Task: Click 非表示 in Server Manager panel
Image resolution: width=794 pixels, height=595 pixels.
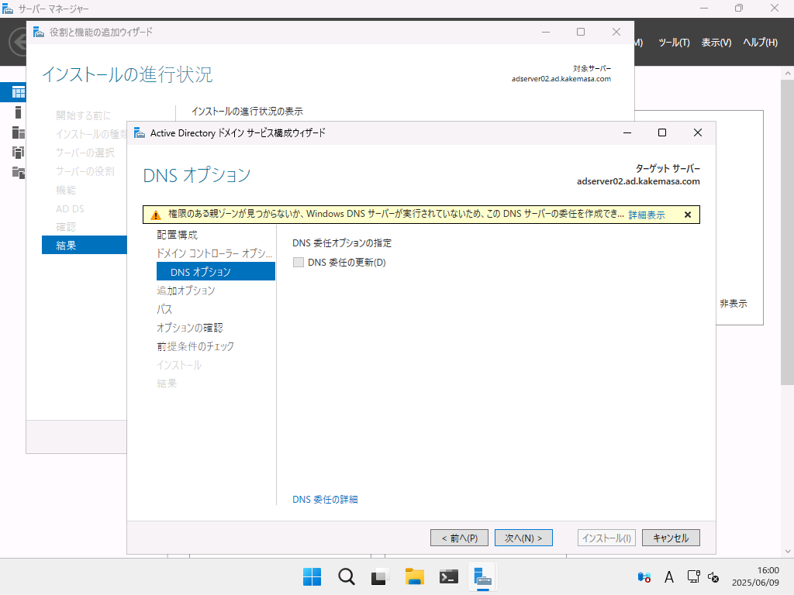Action: tap(734, 304)
